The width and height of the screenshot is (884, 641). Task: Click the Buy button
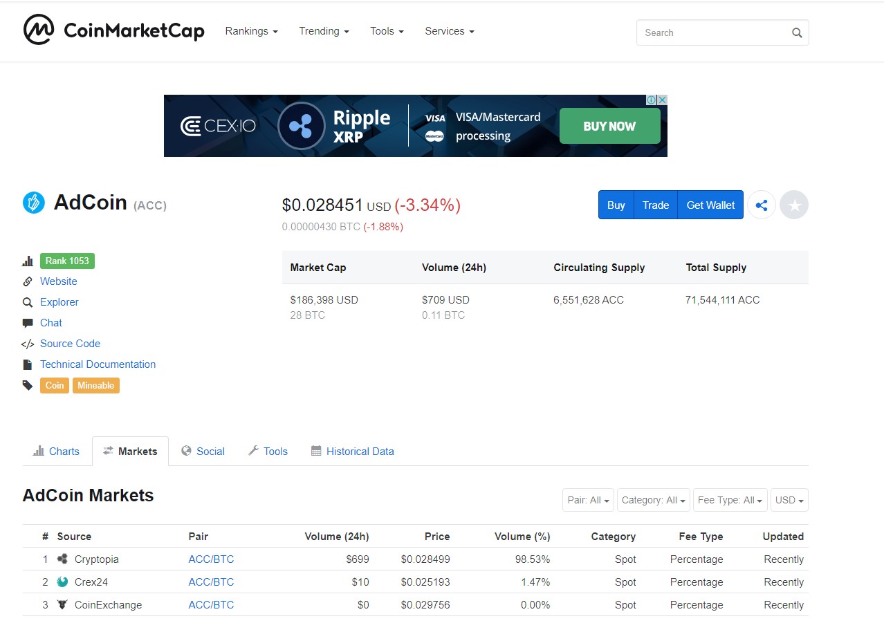pyautogui.click(x=616, y=205)
